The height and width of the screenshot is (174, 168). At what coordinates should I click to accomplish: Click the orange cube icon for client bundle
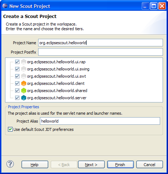(24, 83)
